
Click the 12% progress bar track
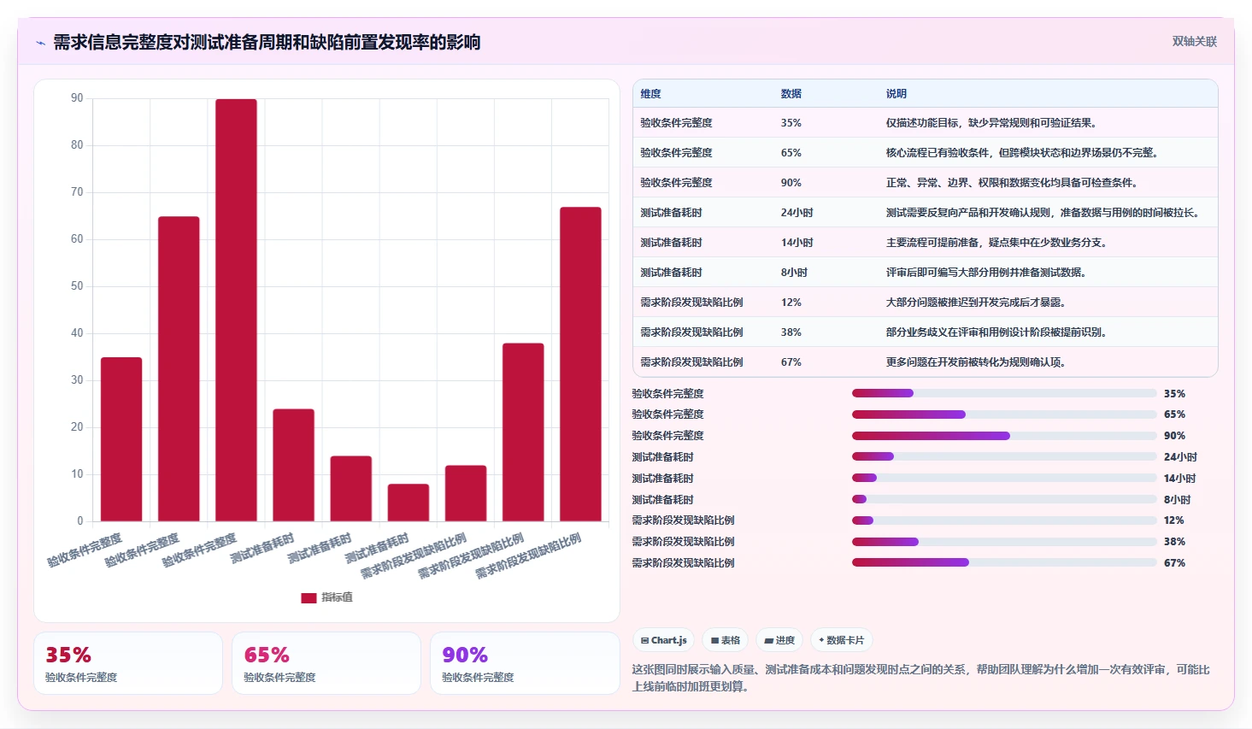[x=1004, y=520]
